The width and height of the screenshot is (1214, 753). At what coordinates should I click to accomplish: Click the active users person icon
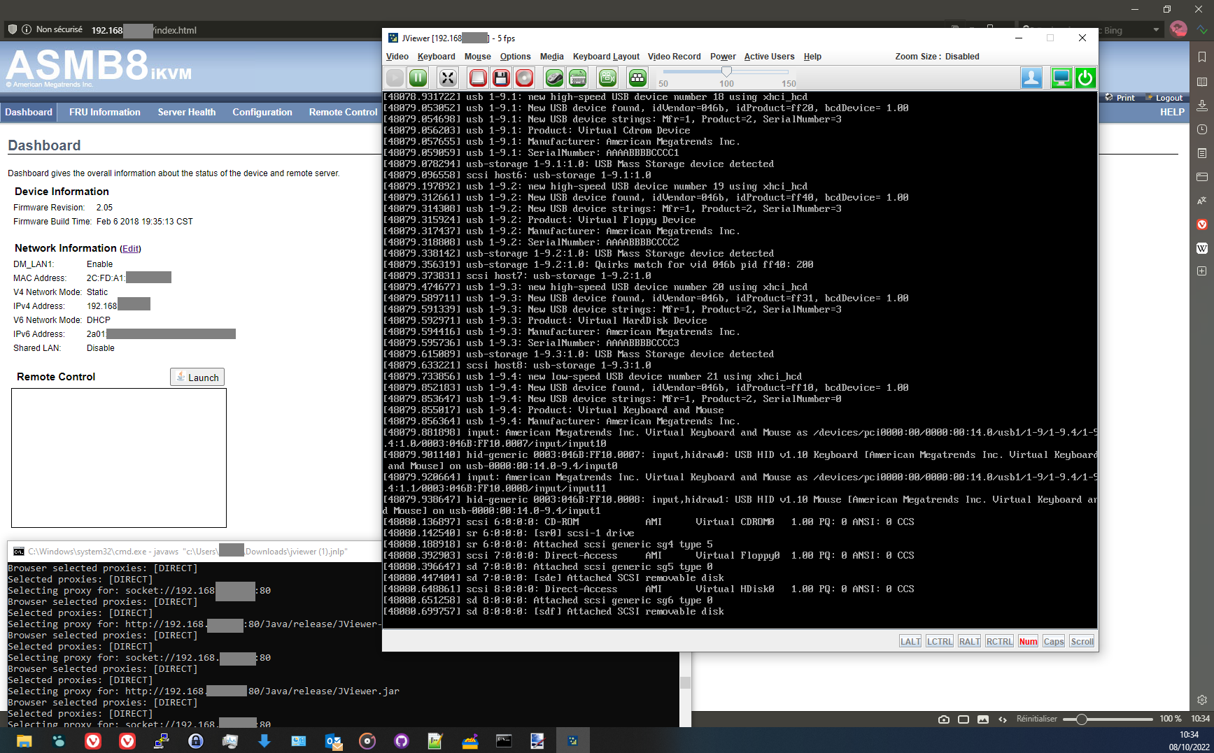[1031, 78]
